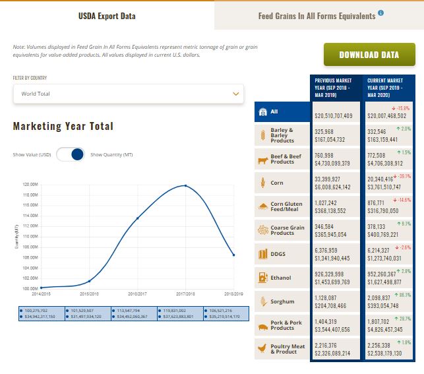Click the DDGS icon

(x=262, y=254)
